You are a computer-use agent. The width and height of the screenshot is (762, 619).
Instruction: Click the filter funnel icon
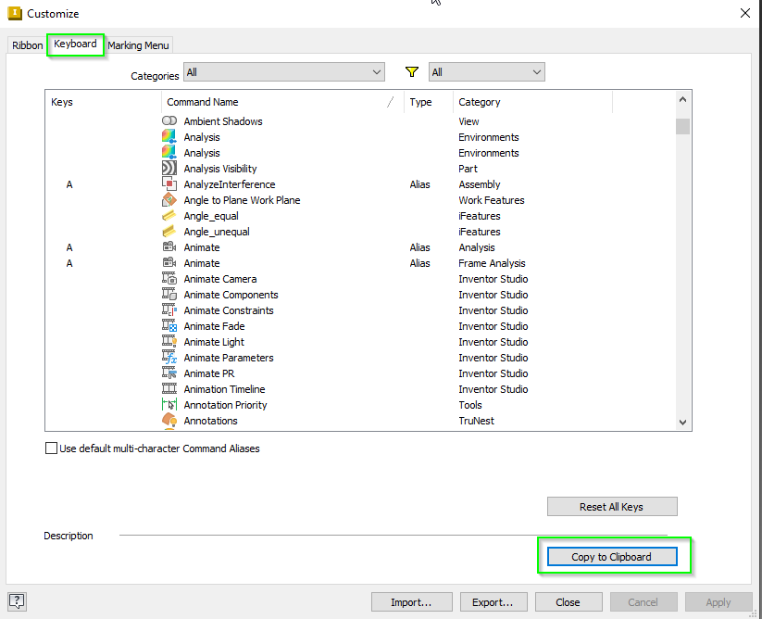point(411,71)
